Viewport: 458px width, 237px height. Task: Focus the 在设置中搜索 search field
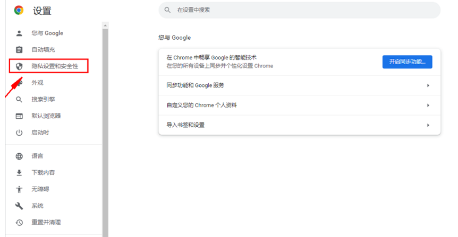point(299,10)
